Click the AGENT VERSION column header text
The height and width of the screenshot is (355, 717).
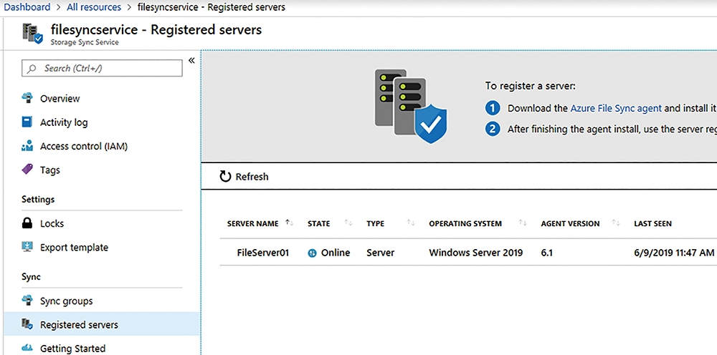(x=570, y=223)
